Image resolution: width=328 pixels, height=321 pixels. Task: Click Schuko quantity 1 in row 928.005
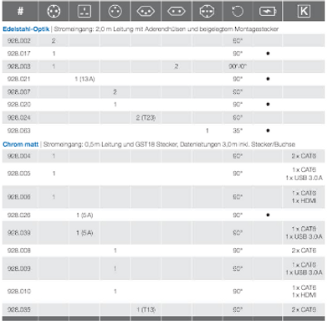click(x=54, y=173)
